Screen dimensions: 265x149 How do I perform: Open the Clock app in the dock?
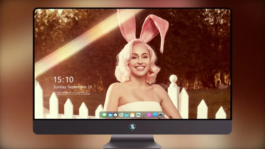[x=116, y=115]
